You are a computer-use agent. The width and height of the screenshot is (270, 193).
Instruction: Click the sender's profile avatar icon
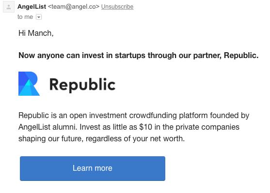[x=9, y=7]
